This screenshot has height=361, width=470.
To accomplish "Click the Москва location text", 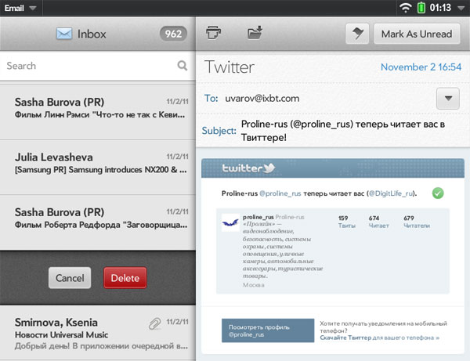I will pos(254,285).
